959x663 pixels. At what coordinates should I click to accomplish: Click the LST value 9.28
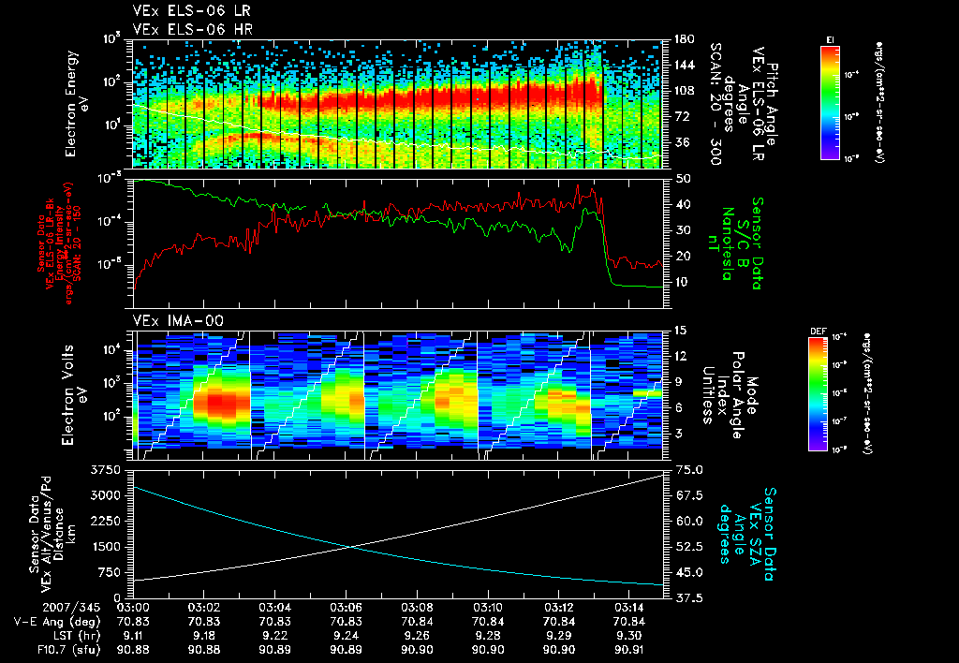(488, 636)
